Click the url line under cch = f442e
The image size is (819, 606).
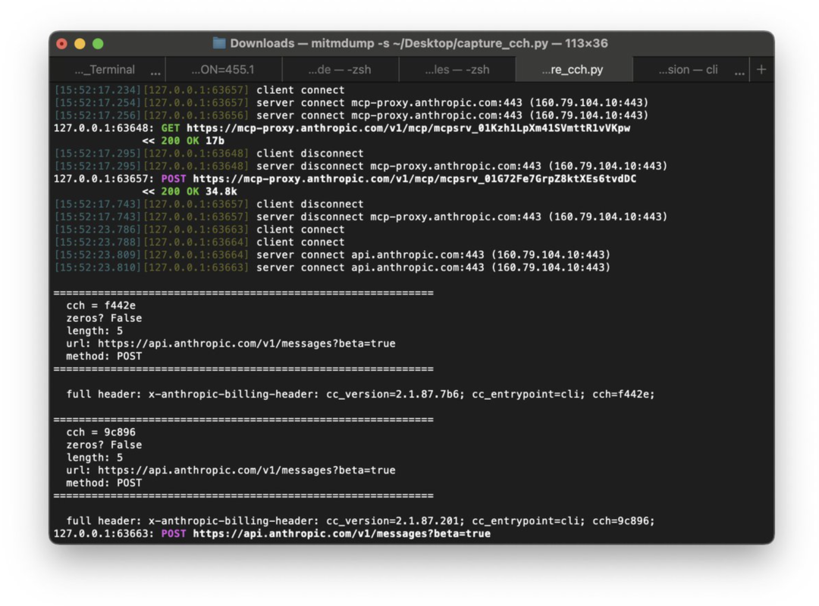231,343
